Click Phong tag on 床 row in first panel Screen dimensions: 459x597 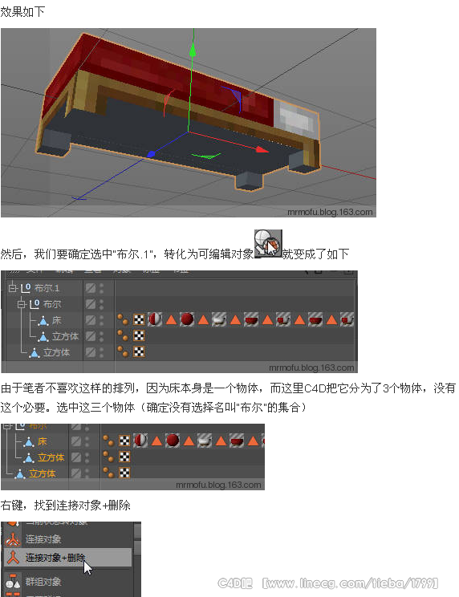point(123,320)
